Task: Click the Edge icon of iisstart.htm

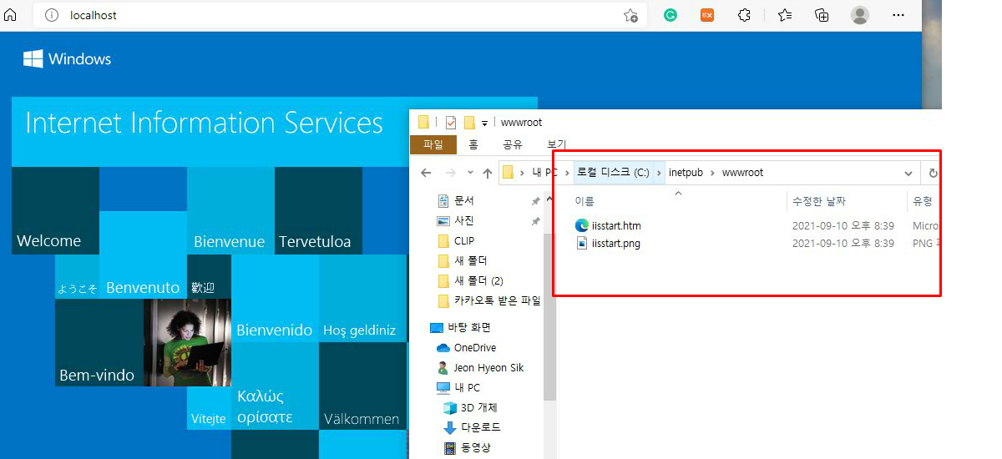Action: (582, 225)
